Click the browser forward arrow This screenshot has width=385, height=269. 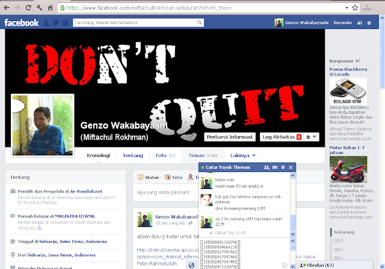(x=17, y=8)
